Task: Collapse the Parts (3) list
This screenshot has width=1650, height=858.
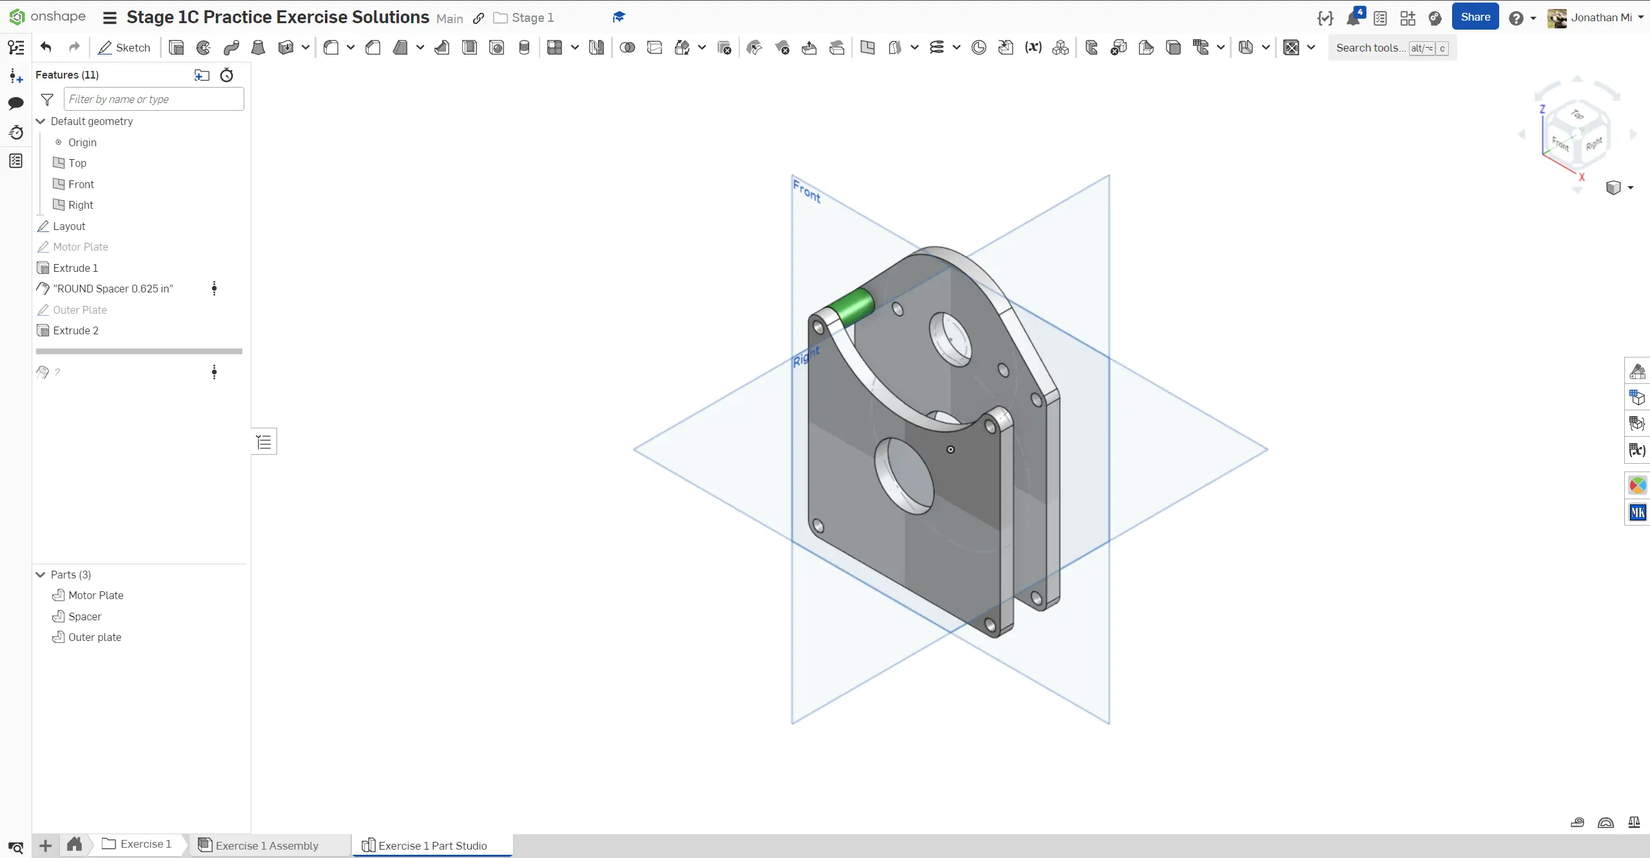Action: pos(41,575)
